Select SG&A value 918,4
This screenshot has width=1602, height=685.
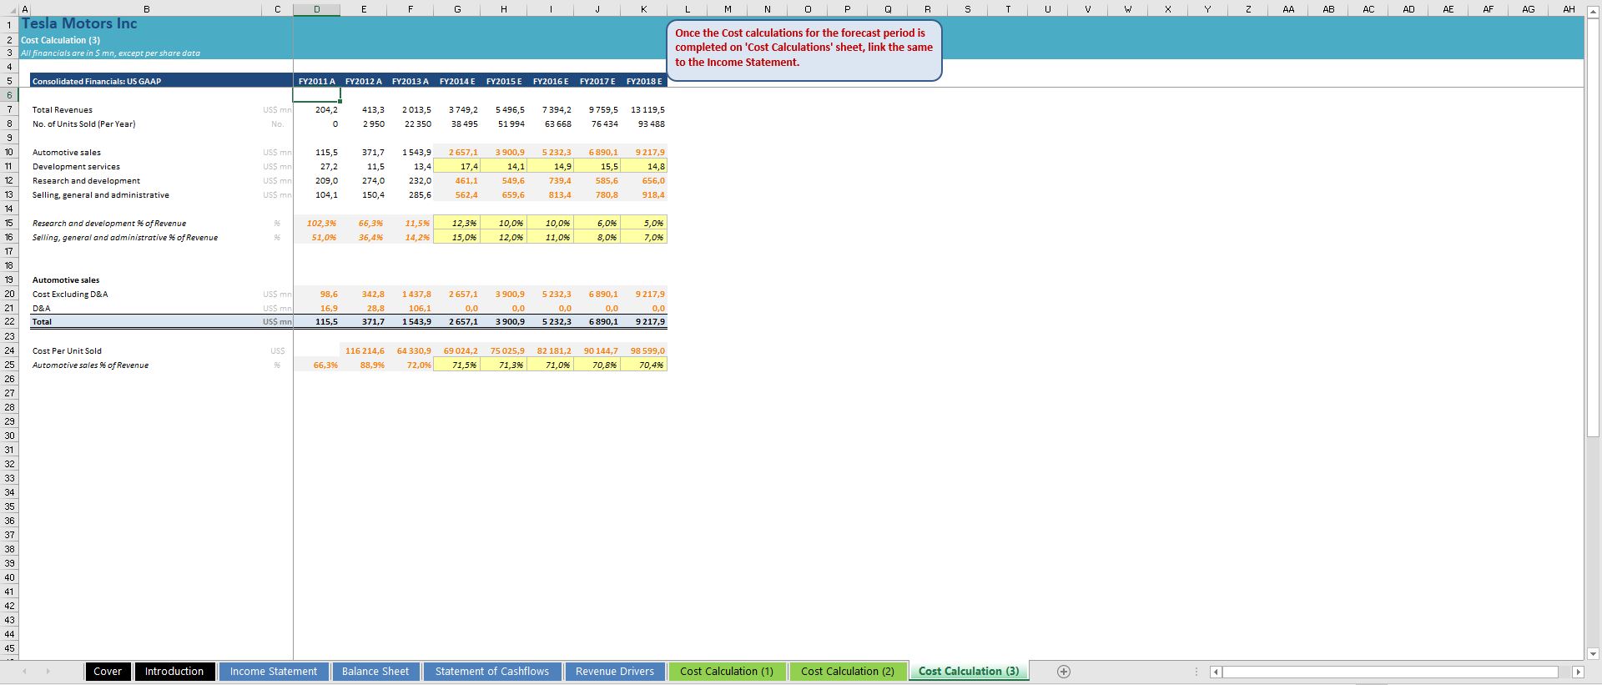[x=644, y=195]
